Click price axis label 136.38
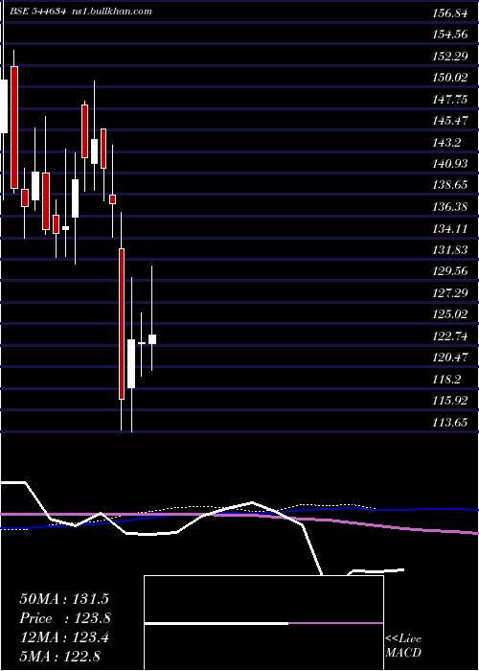This screenshot has width=479, height=671. point(450,207)
